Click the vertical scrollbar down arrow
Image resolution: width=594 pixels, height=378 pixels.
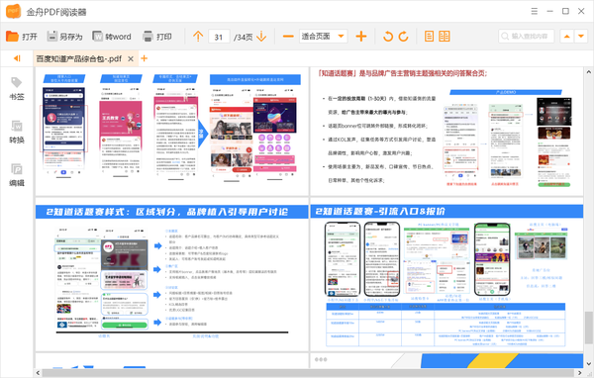coord(588,364)
